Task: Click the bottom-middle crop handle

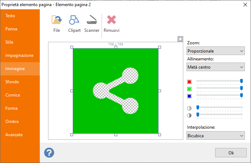Action: (x=116, y=135)
